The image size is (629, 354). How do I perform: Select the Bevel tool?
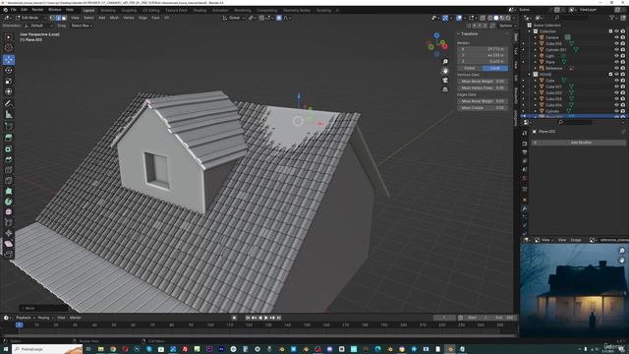[x=9, y=159]
